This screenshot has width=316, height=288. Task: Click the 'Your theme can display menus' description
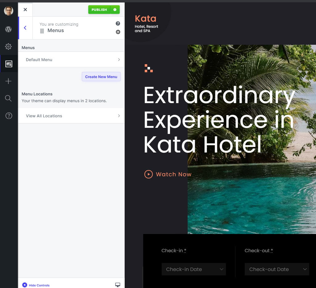tap(64, 101)
